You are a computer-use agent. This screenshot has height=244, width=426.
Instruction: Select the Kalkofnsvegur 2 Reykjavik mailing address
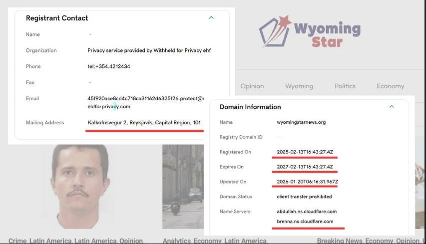pyautogui.click(x=144, y=122)
